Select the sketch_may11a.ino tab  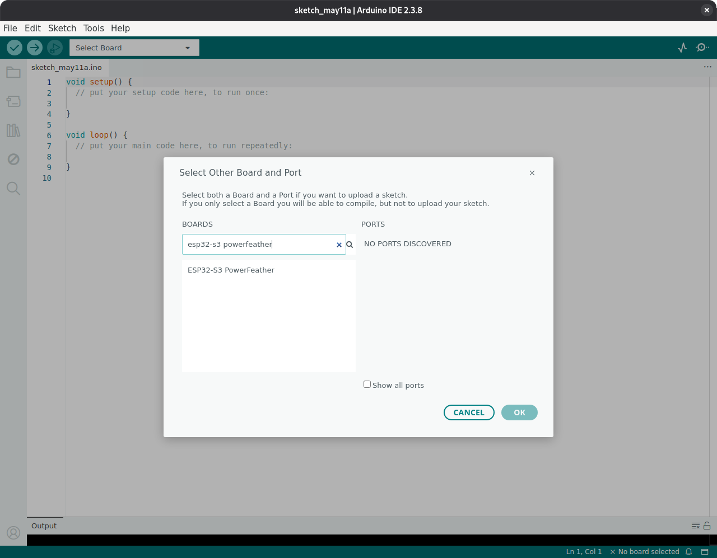pos(67,67)
